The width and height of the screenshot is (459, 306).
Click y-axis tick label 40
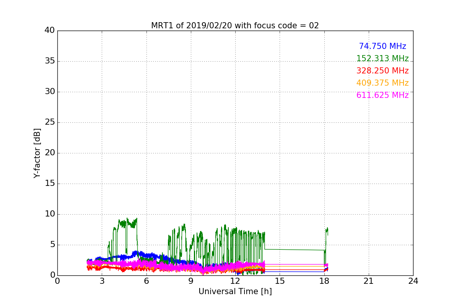coord(49,31)
